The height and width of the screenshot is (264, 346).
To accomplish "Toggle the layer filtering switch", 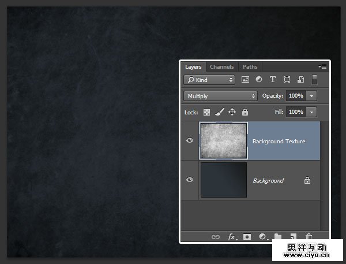I will tap(315, 80).
